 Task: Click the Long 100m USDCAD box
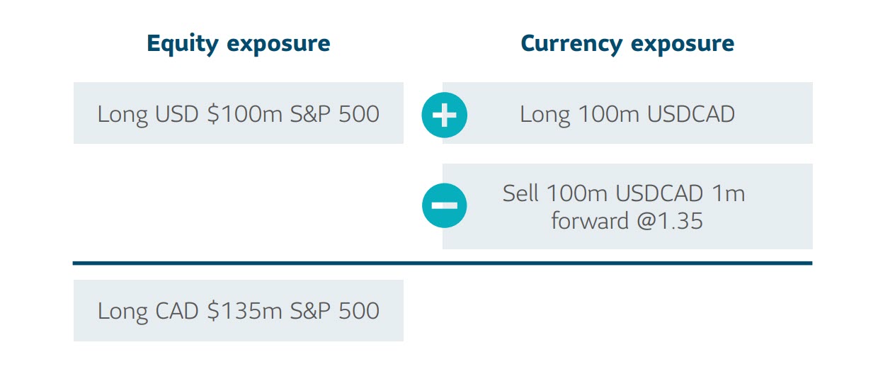pos(627,113)
